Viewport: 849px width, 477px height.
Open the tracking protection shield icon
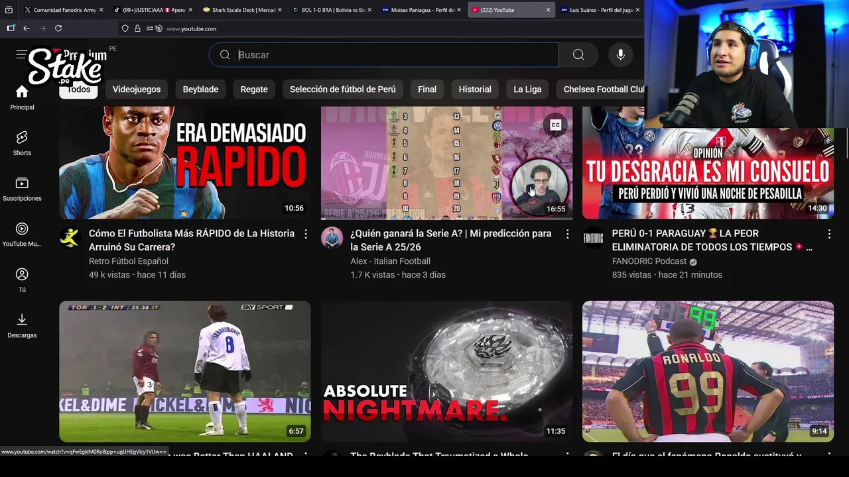[125, 28]
